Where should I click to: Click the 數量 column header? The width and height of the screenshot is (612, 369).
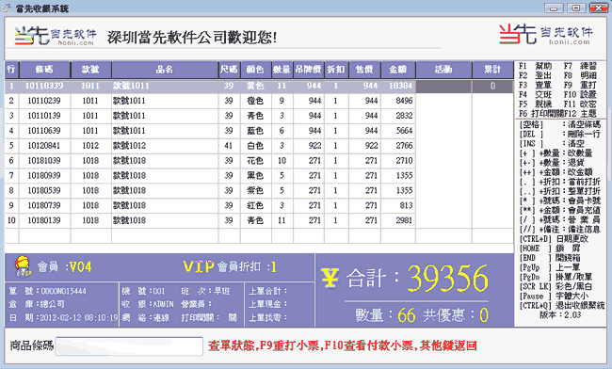[282, 70]
